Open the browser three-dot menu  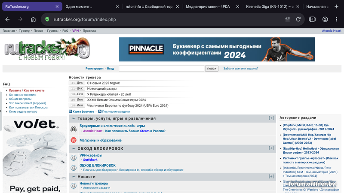336,19
